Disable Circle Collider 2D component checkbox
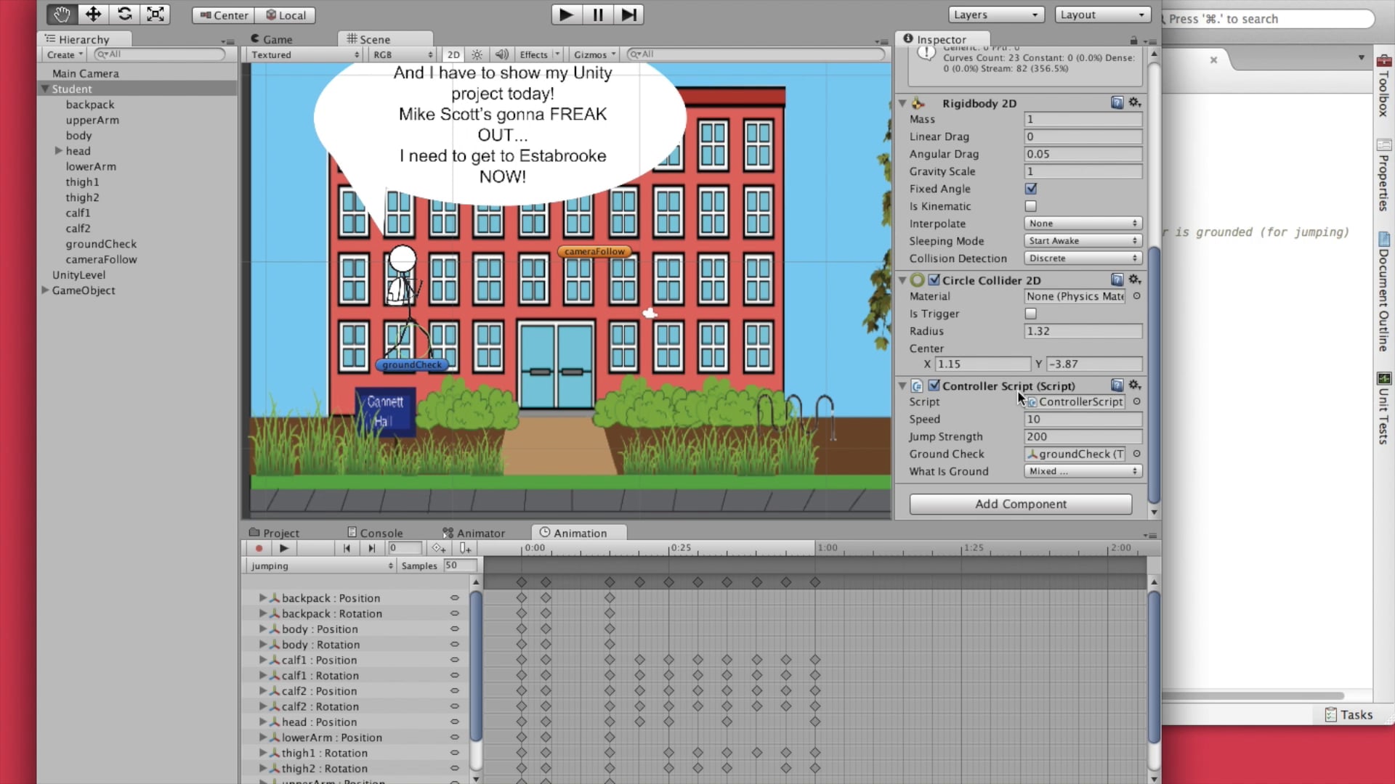The height and width of the screenshot is (784, 1395). pos(934,279)
